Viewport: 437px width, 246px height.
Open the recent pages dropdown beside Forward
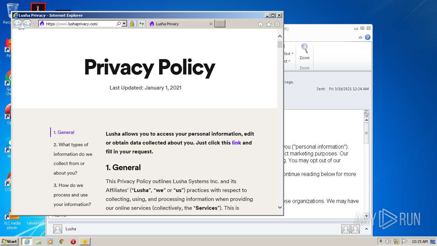[x=34, y=24]
